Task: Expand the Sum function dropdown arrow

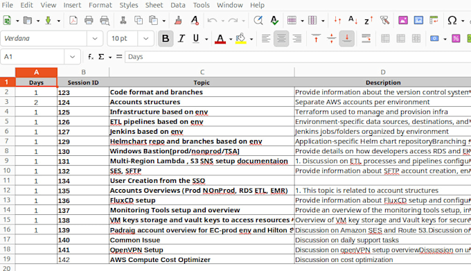Action: [110, 57]
